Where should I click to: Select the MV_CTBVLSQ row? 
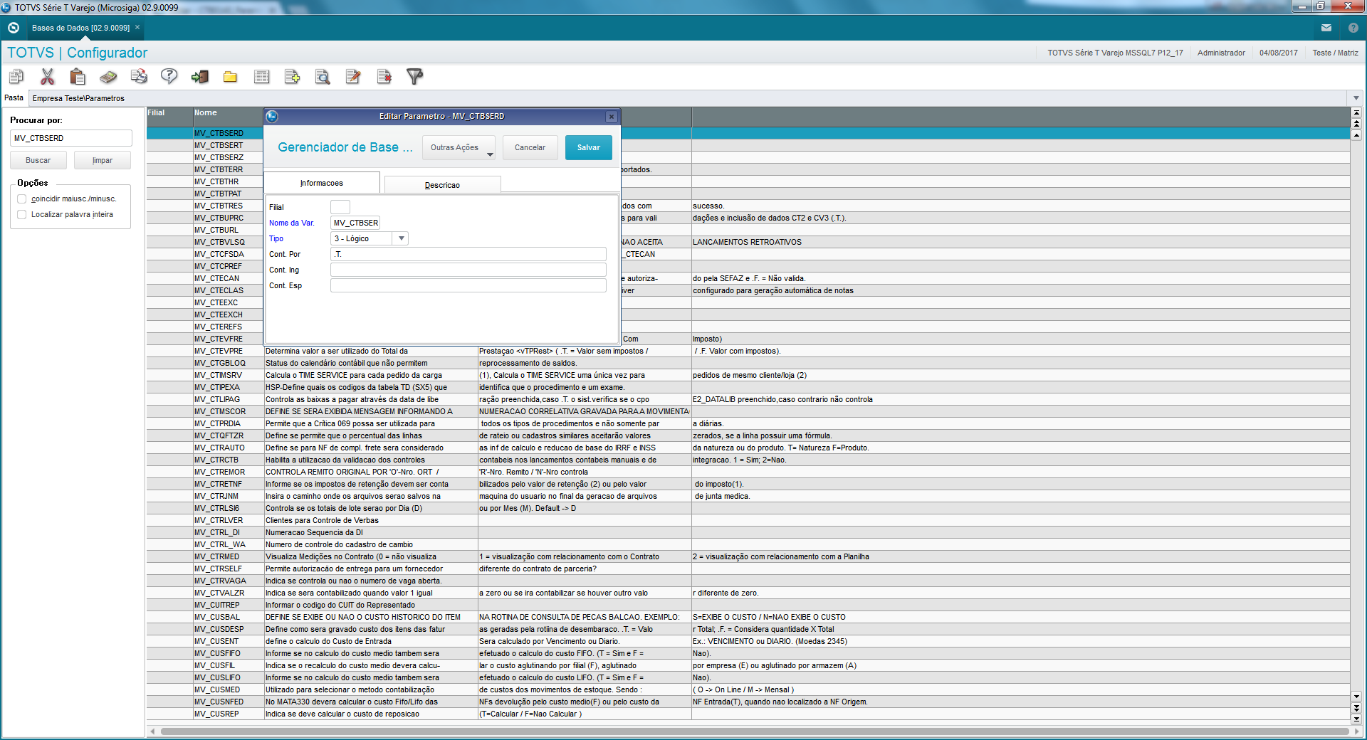pos(748,242)
